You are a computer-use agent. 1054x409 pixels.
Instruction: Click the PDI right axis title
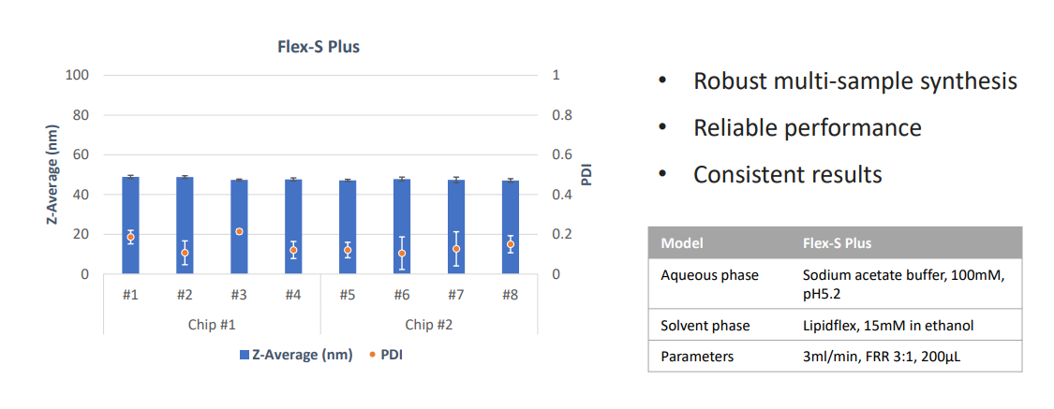coord(587,175)
